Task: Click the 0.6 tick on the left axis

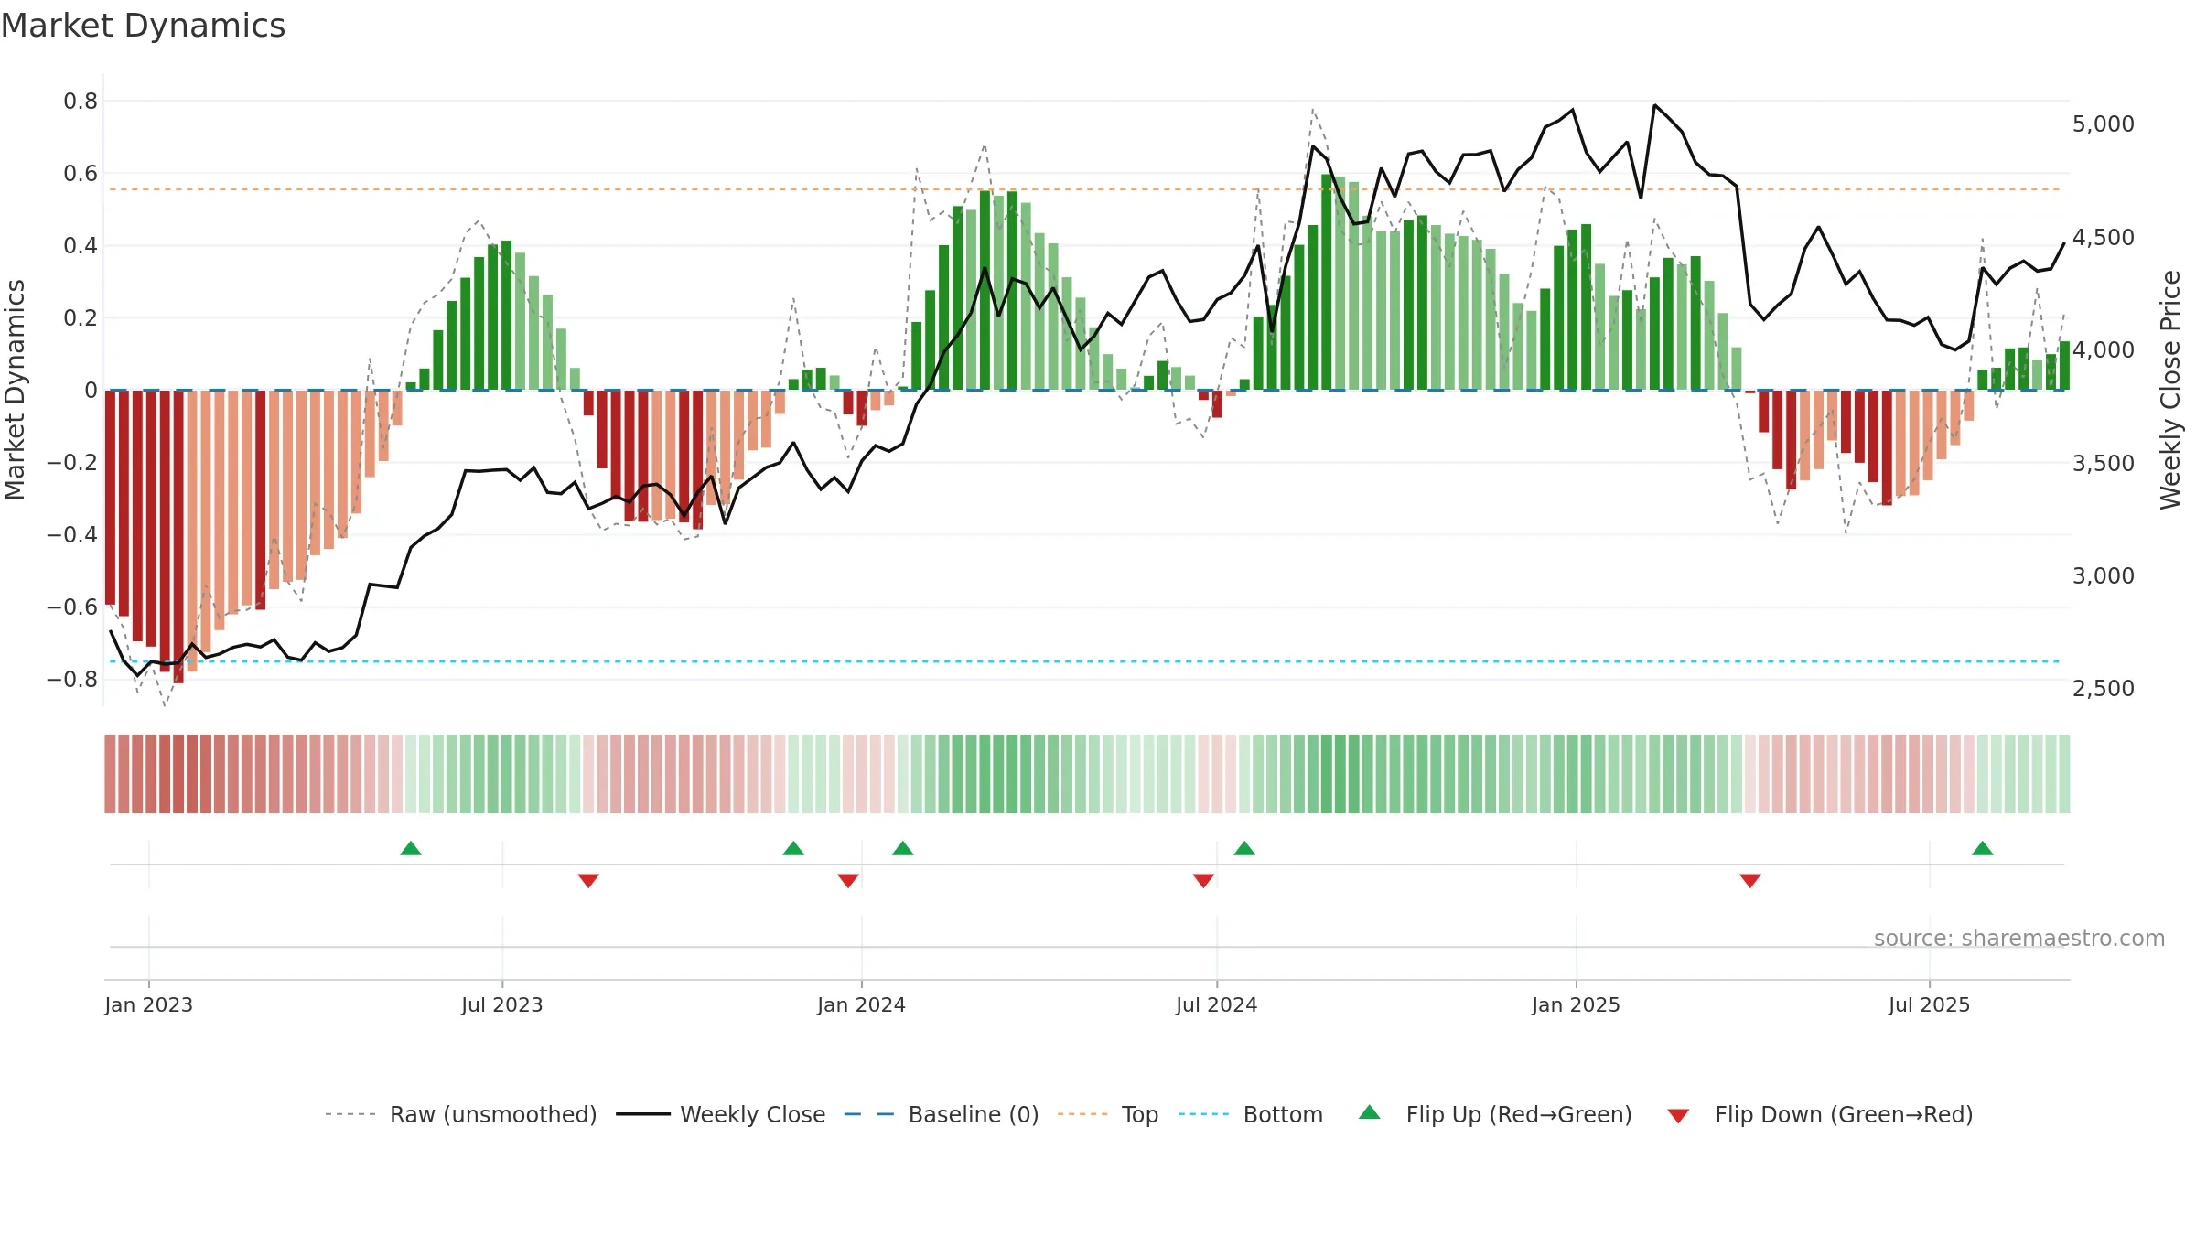Action: (x=81, y=173)
